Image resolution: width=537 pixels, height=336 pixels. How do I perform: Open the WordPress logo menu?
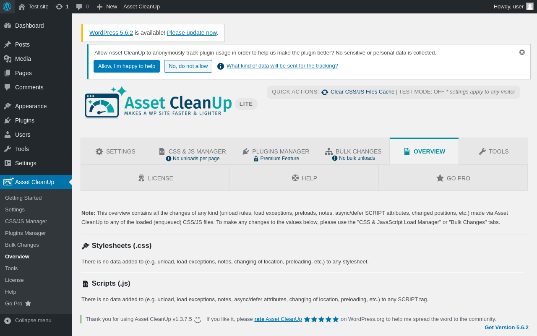click(x=7, y=7)
